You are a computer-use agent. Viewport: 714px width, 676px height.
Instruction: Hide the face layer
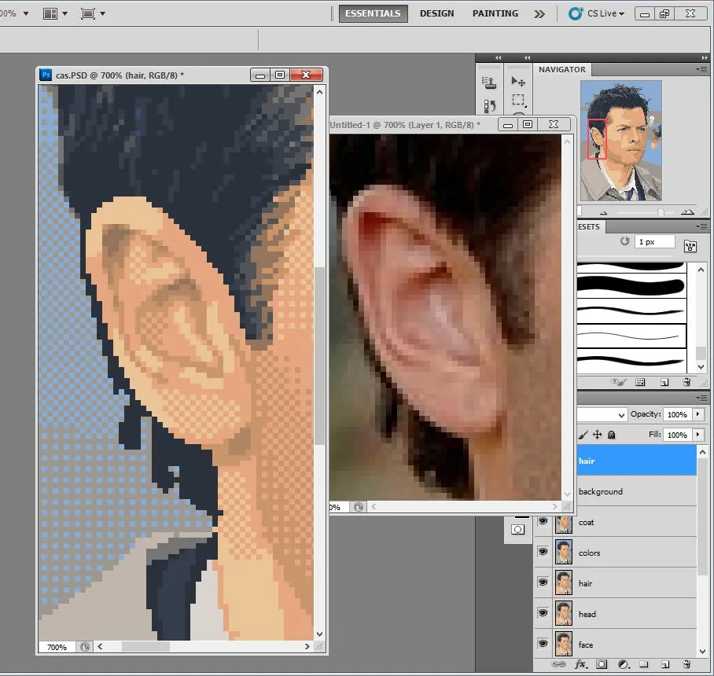(x=543, y=643)
